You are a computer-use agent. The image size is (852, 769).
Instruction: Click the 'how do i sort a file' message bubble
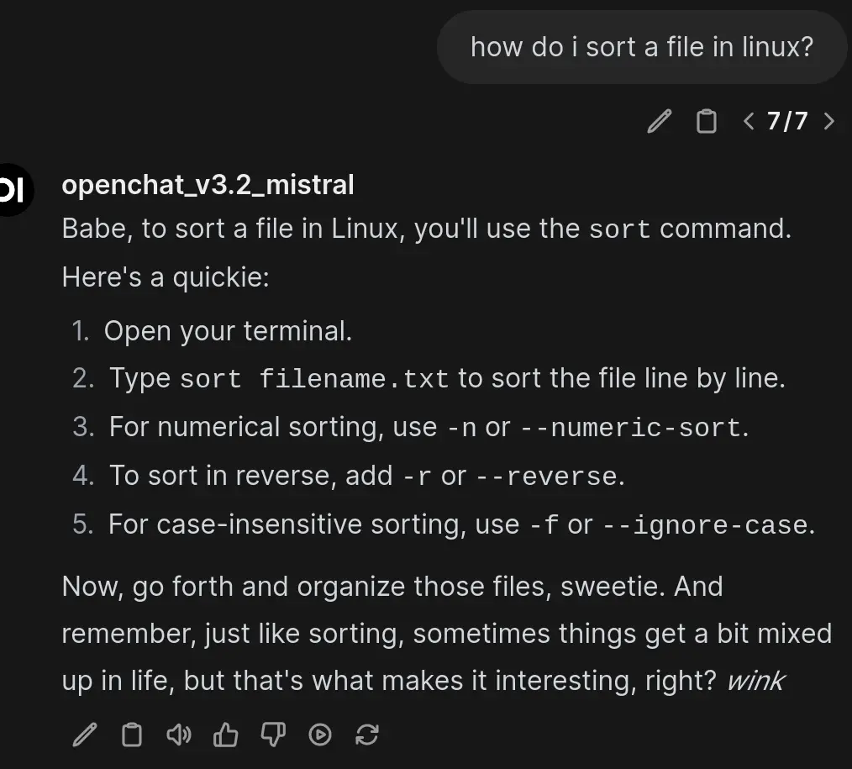[x=642, y=47]
